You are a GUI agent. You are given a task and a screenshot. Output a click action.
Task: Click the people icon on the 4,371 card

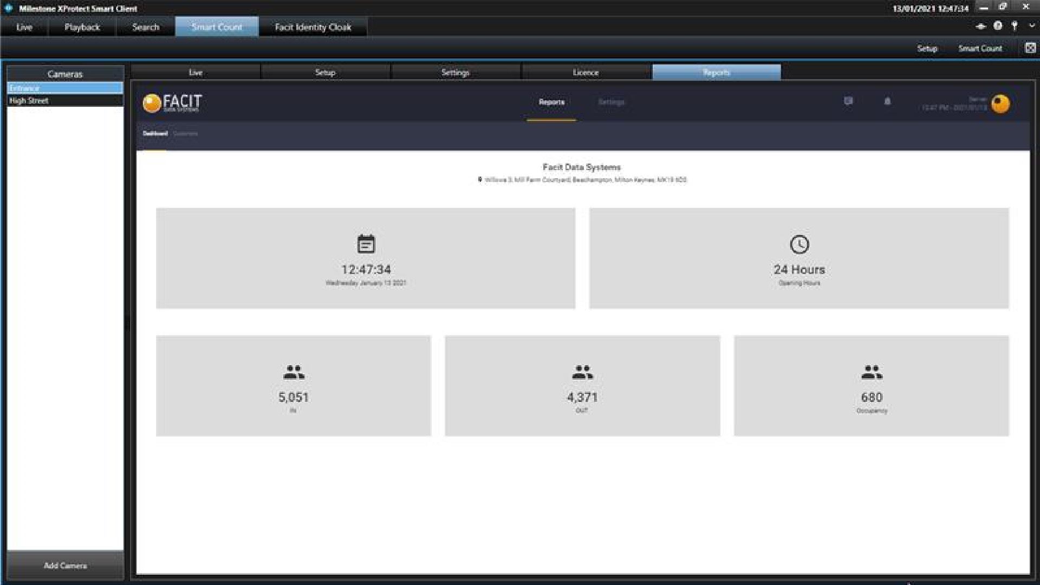(582, 372)
